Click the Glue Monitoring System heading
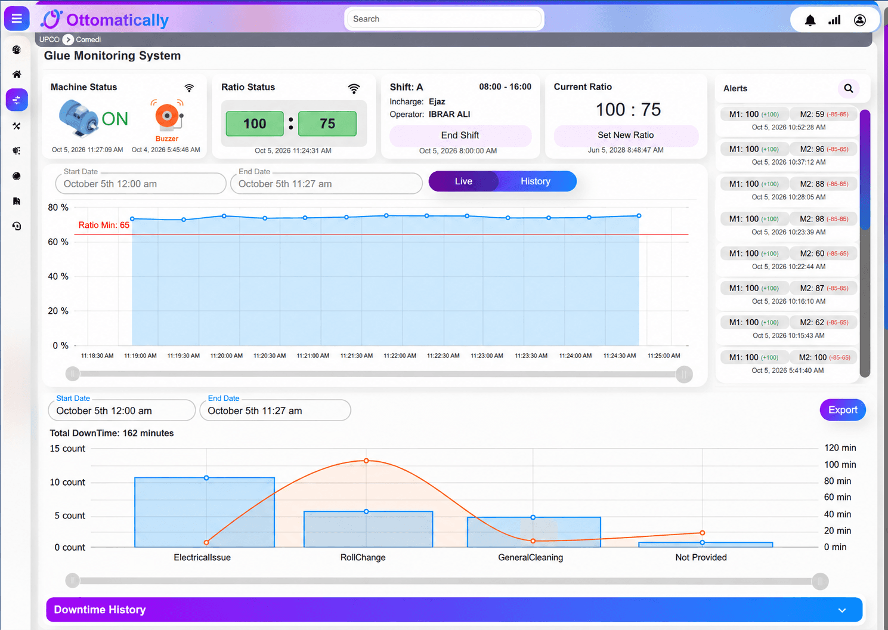The height and width of the screenshot is (630, 888). tap(112, 55)
